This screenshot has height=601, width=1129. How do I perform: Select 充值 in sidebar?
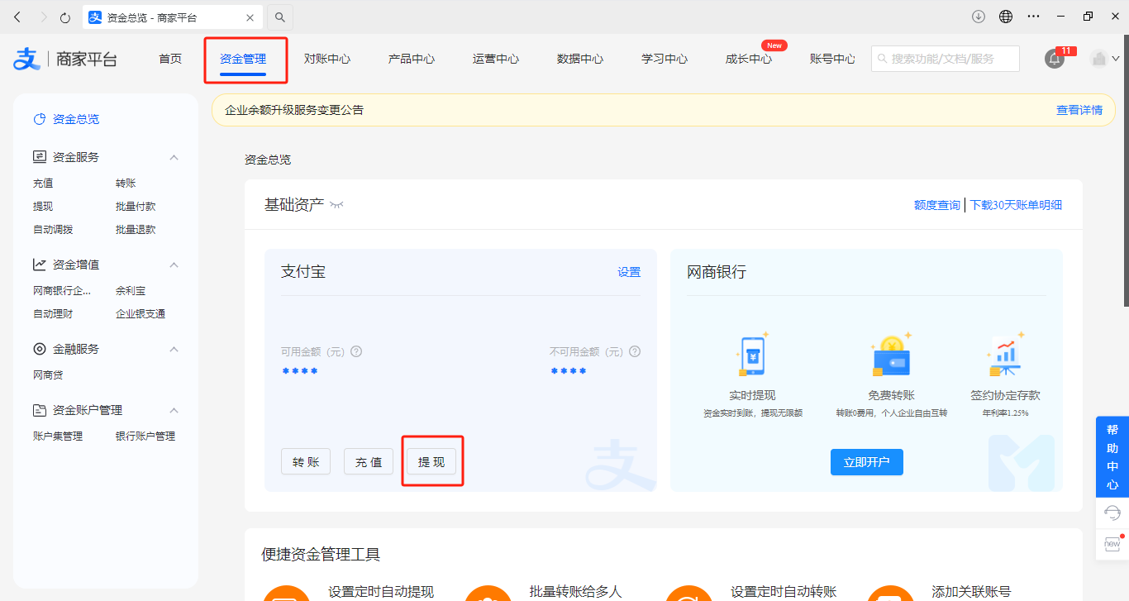coord(43,184)
